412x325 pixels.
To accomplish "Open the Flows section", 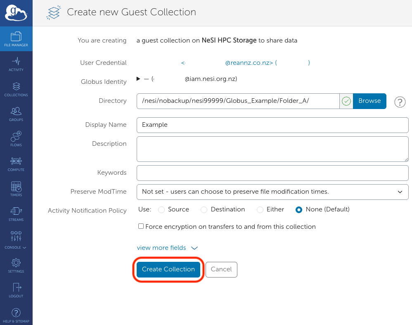I will (16, 139).
